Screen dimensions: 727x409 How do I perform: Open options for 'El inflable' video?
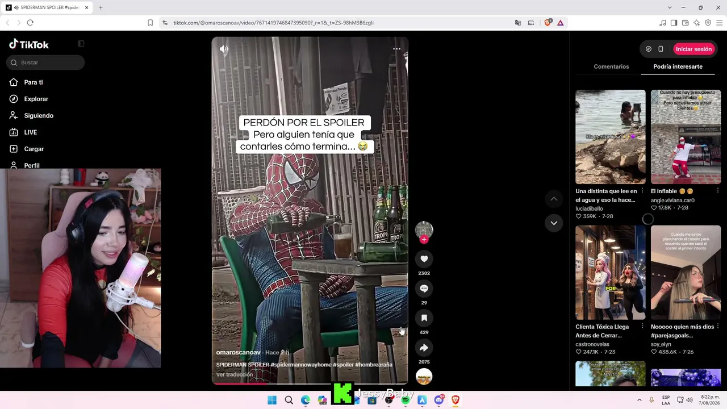click(x=717, y=191)
